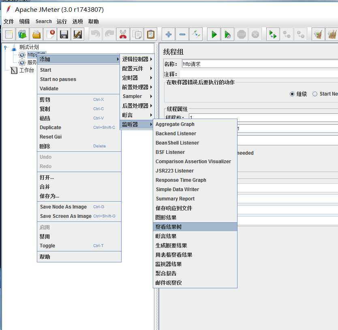
Task: Click the Close test plan icon
Action: [50, 34]
